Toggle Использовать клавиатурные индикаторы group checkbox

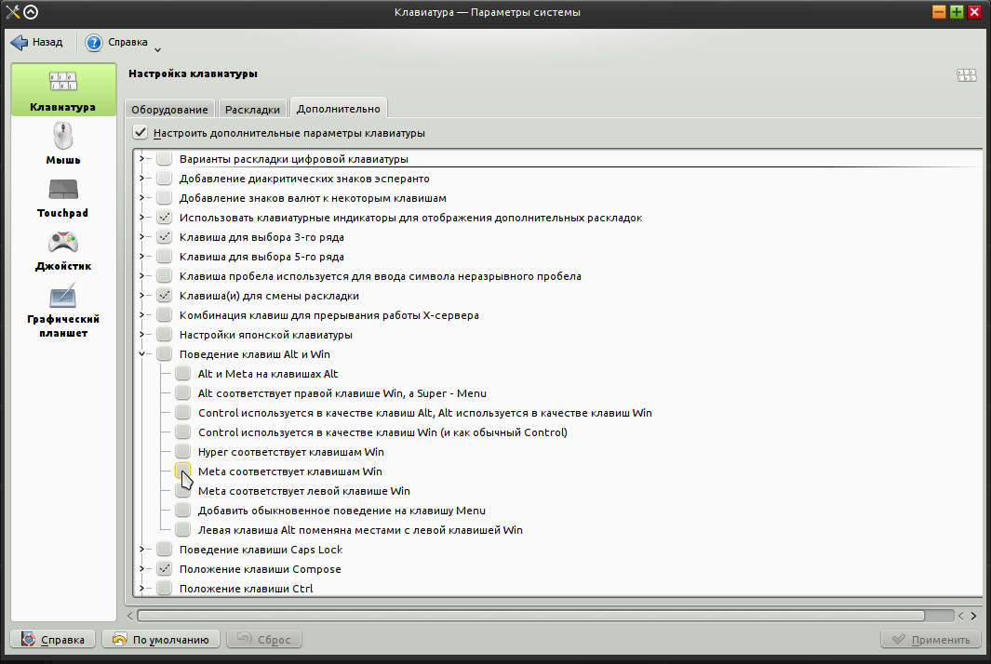point(165,218)
